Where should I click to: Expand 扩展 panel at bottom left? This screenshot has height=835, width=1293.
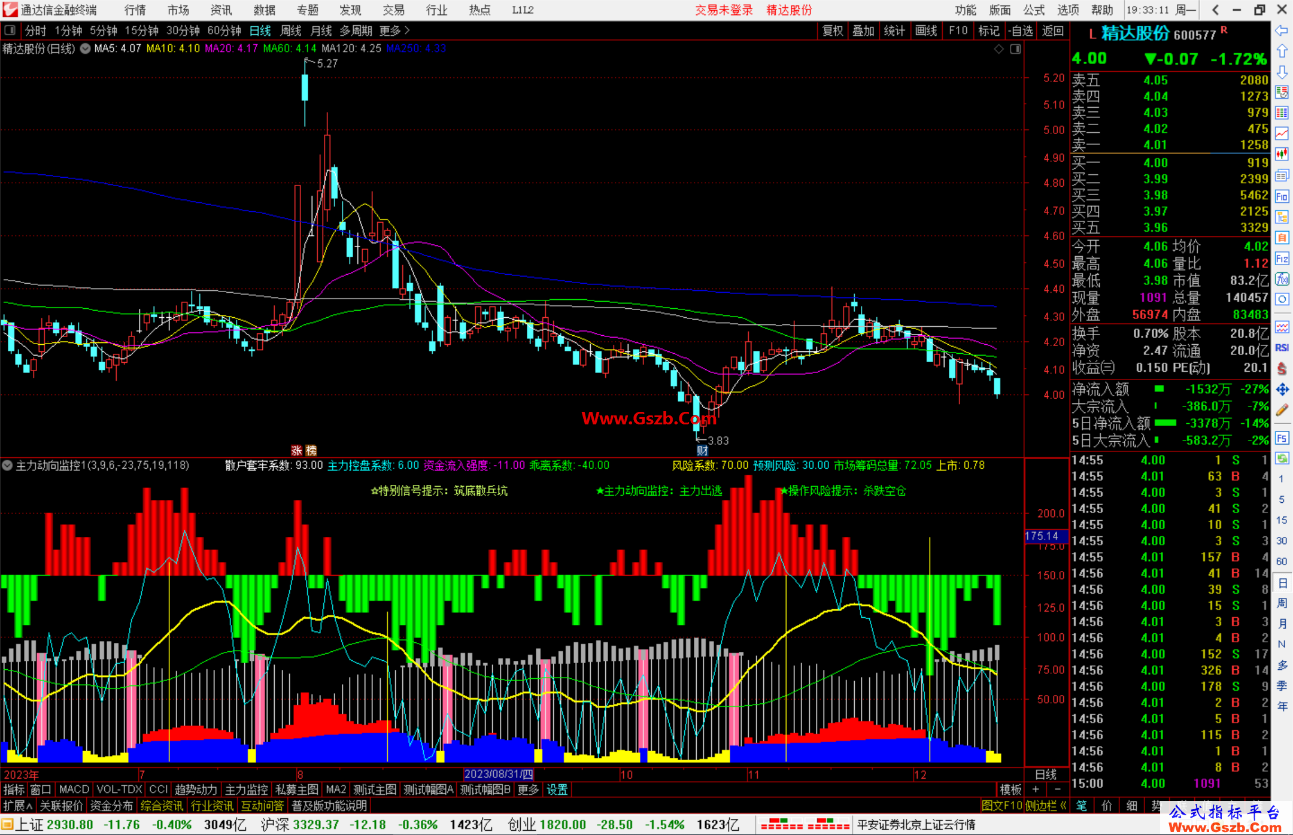tap(17, 806)
